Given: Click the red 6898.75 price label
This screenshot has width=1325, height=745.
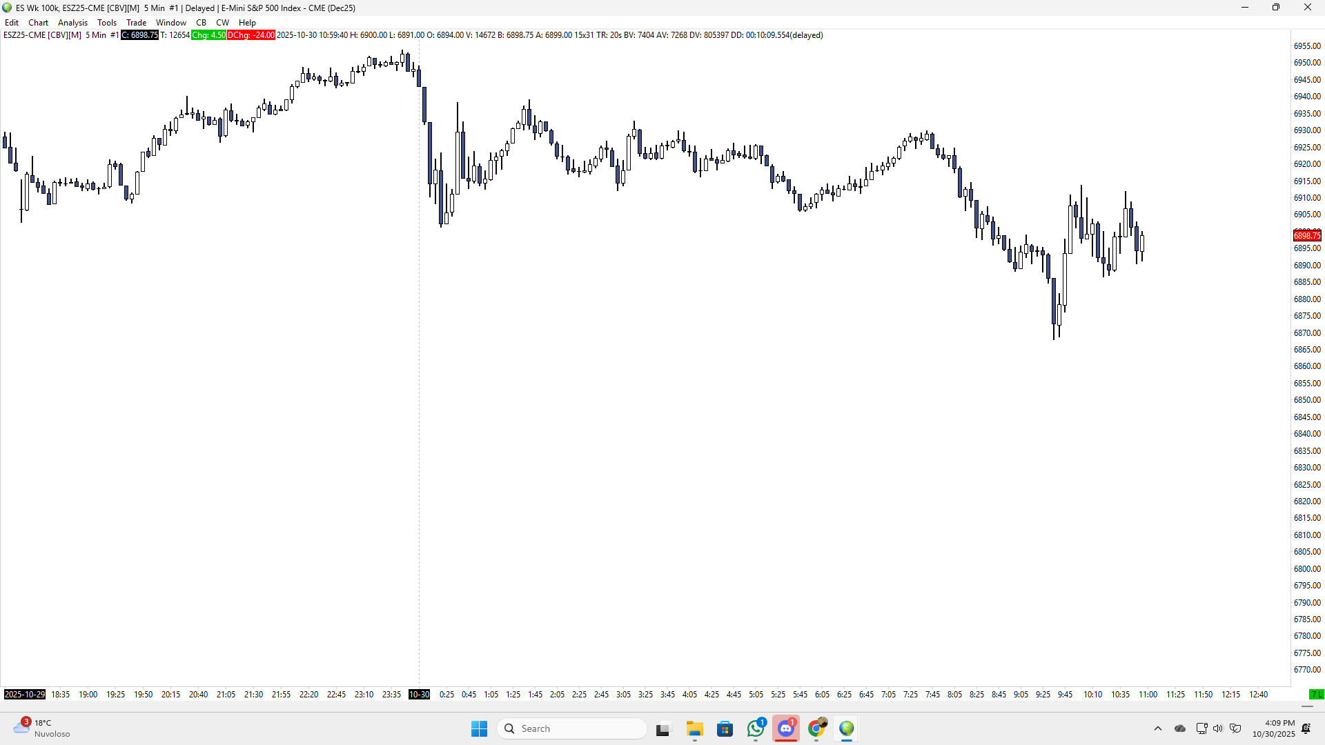Looking at the screenshot, I should [x=1306, y=236].
